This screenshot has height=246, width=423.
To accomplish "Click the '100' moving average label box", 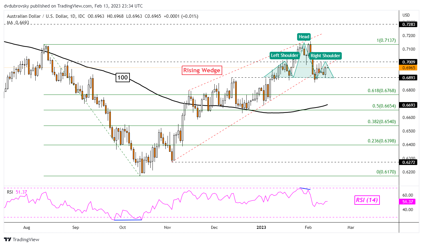I will pyautogui.click(x=123, y=78).
